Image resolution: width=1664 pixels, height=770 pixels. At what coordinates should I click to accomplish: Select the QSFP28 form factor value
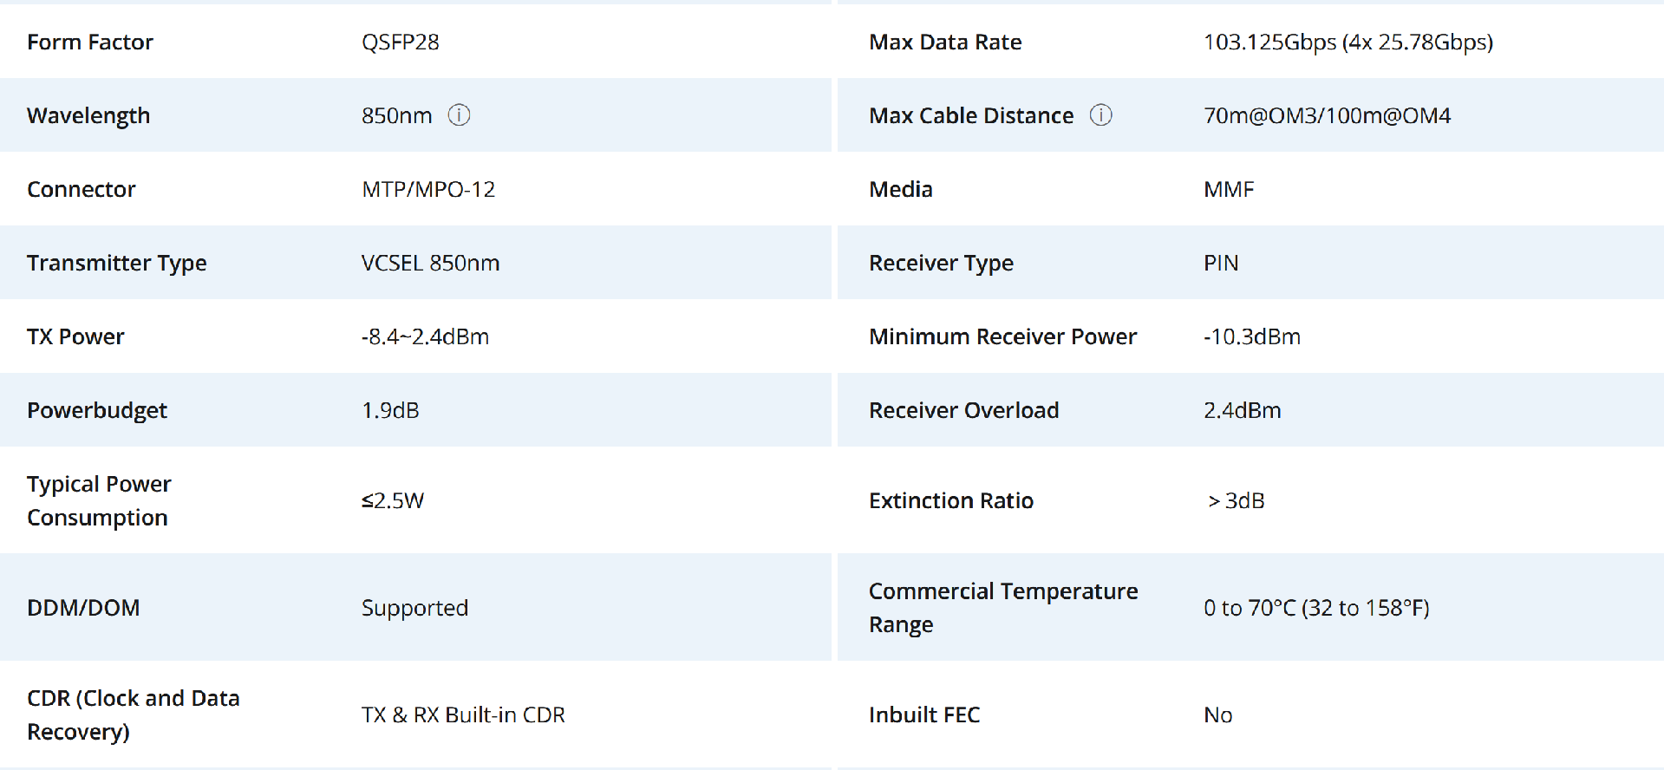pyautogui.click(x=401, y=42)
